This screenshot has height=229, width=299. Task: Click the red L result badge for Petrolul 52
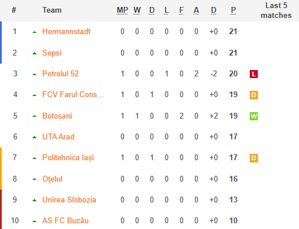click(x=254, y=74)
